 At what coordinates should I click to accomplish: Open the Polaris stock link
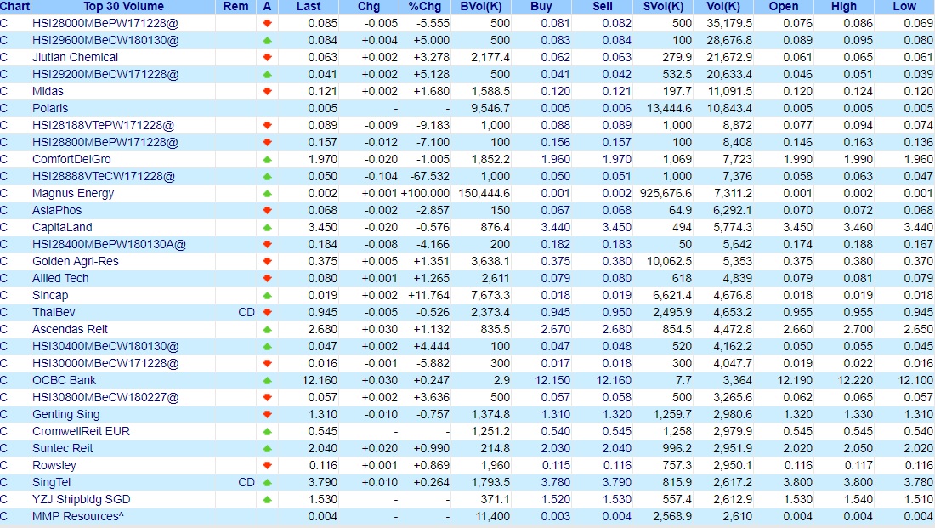coord(50,108)
